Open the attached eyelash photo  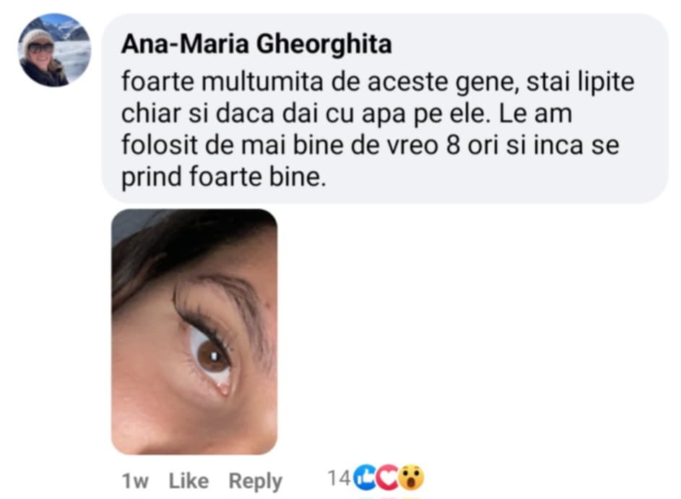[194, 331]
